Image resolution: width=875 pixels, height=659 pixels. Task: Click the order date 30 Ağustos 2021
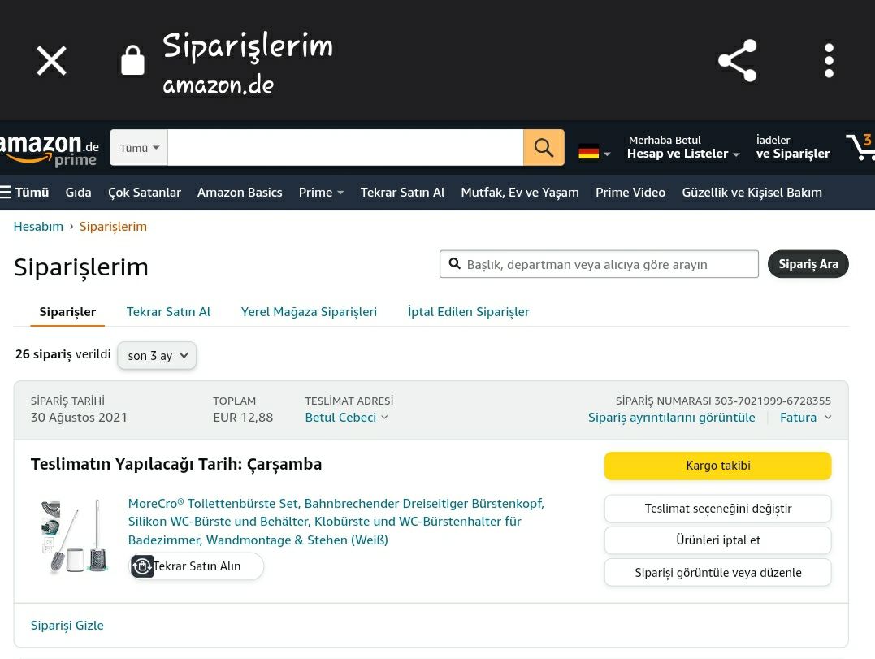point(79,418)
